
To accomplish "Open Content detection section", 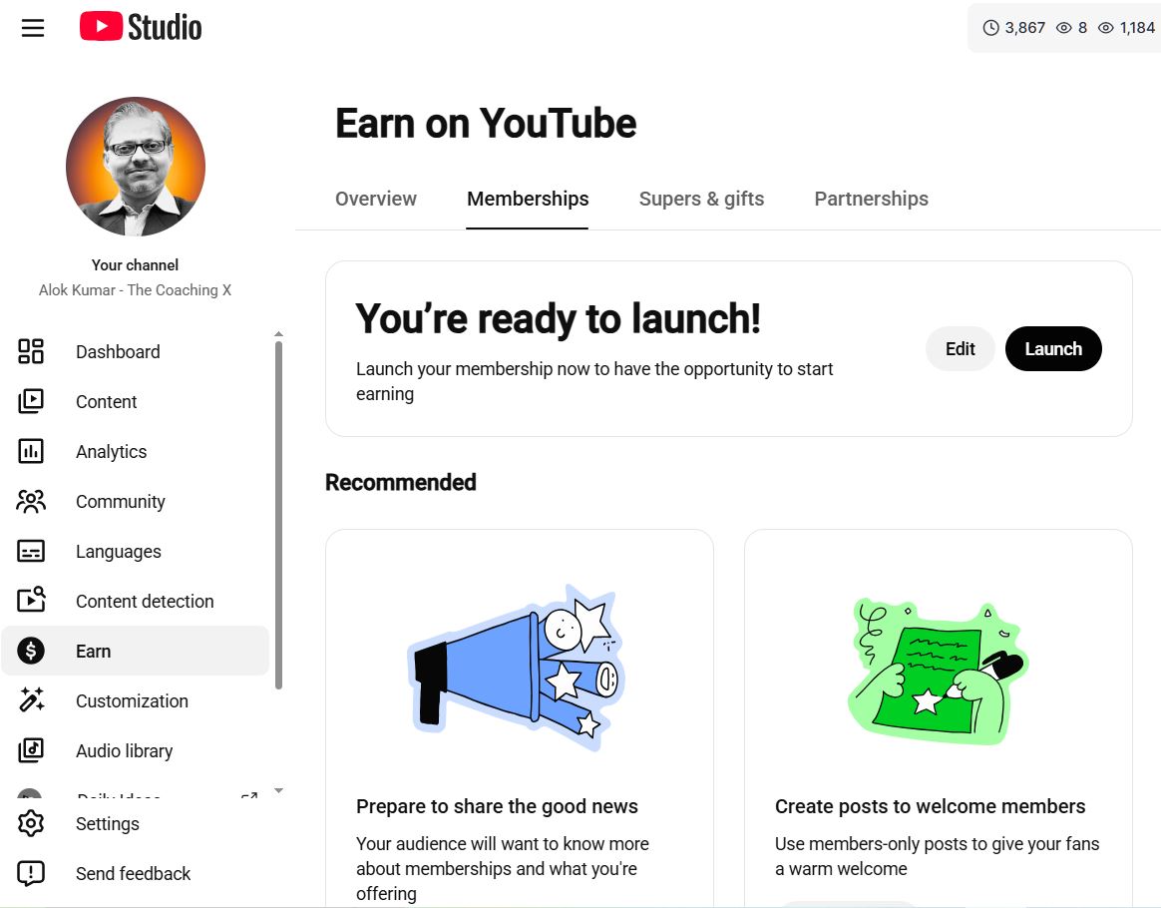I will [135, 601].
